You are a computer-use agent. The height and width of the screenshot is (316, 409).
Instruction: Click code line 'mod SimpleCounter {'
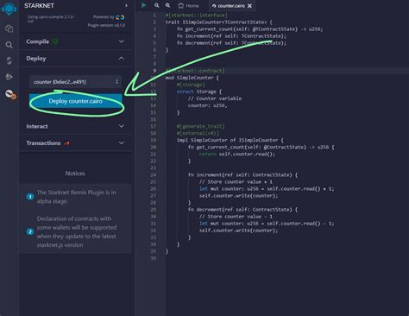pyautogui.click(x=192, y=78)
